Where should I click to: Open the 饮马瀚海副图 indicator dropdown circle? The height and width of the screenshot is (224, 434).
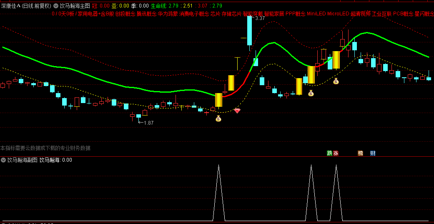coord(3,160)
